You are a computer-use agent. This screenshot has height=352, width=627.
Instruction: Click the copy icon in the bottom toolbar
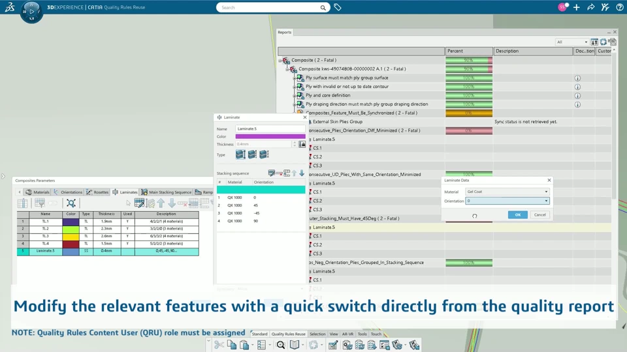click(x=231, y=345)
